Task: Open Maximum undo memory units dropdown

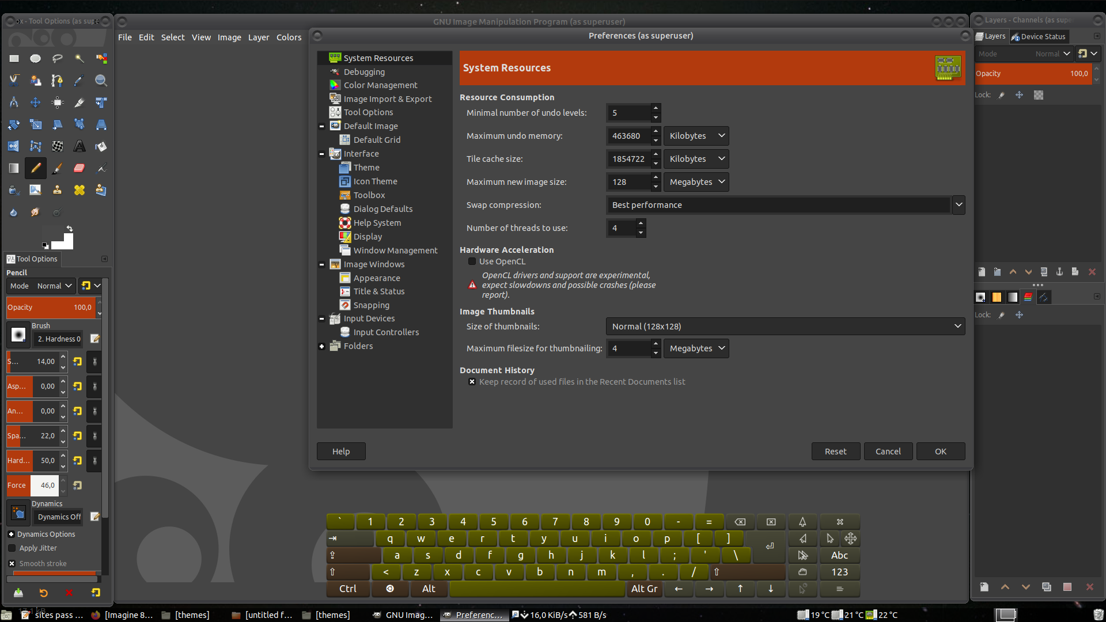Action: pos(696,136)
